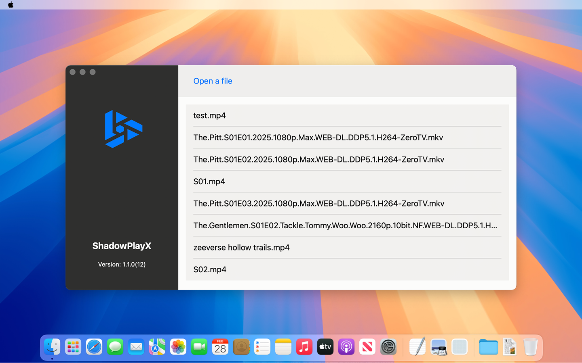
Task: Open the Trash in the dock
Action: pos(531,347)
